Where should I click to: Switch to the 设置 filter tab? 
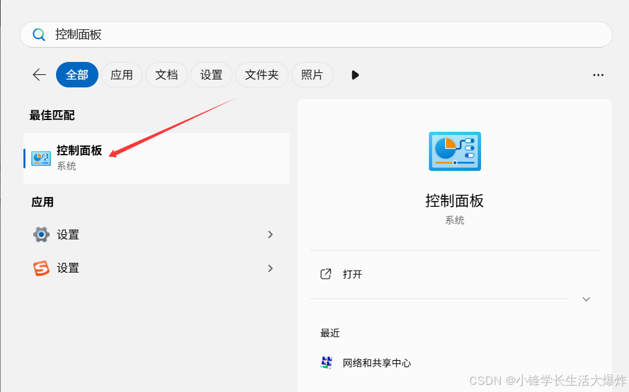[x=211, y=74]
